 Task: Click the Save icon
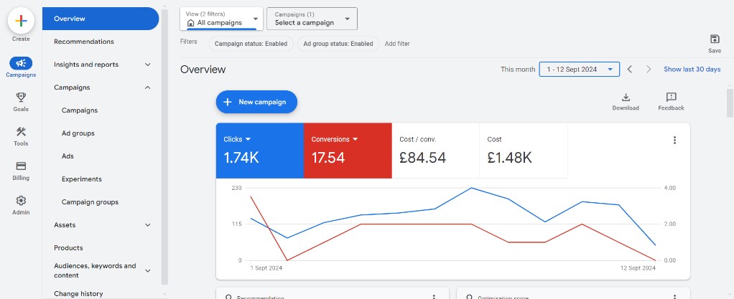714,39
